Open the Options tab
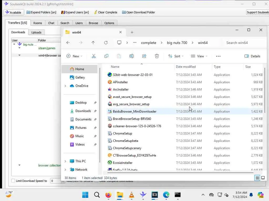269x201 pixels. click(x=109, y=23)
